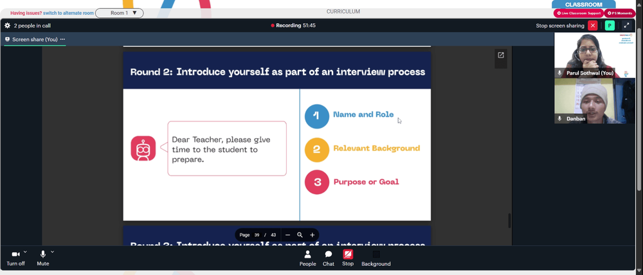The image size is (643, 275).
Task: Click Parul Sothwal video thumbnail
Action: point(595,55)
